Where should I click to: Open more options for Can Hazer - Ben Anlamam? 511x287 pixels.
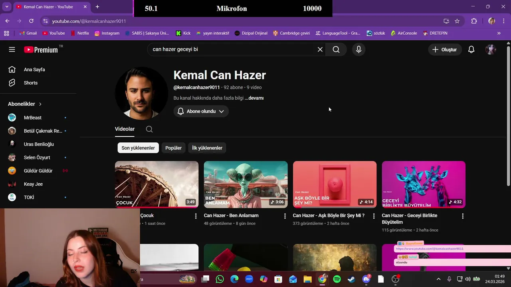coord(285,216)
